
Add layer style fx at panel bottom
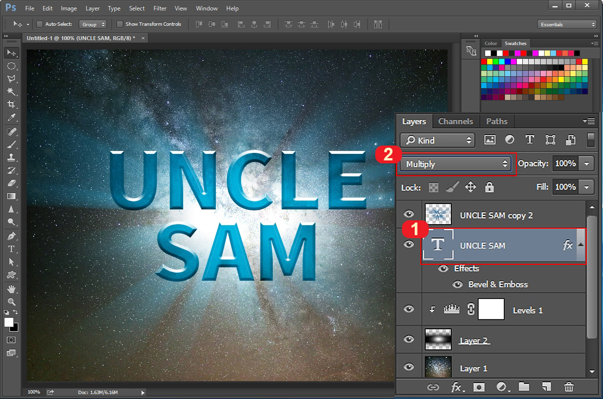(457, 388)
